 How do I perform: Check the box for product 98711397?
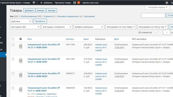click(x=13, y=59)
